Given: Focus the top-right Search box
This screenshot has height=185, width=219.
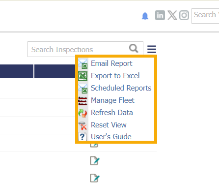Looking at the screenshot, I should (x=205, y=16).
